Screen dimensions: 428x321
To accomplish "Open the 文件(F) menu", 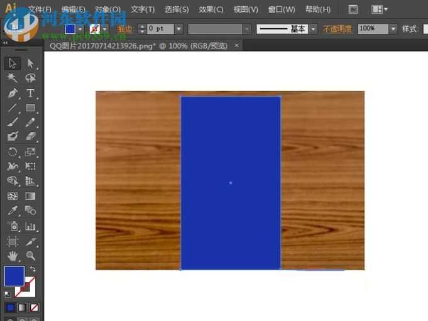I will (x=40, y=10).
